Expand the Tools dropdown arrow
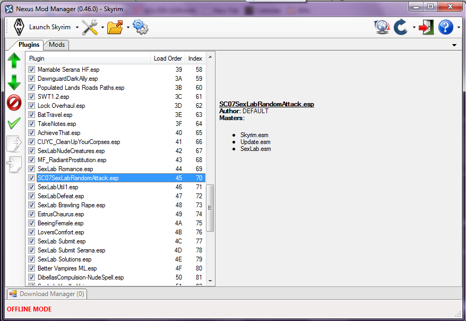Image resolution: width=466 pixels, height=321 pixels. tap(102, 27)
